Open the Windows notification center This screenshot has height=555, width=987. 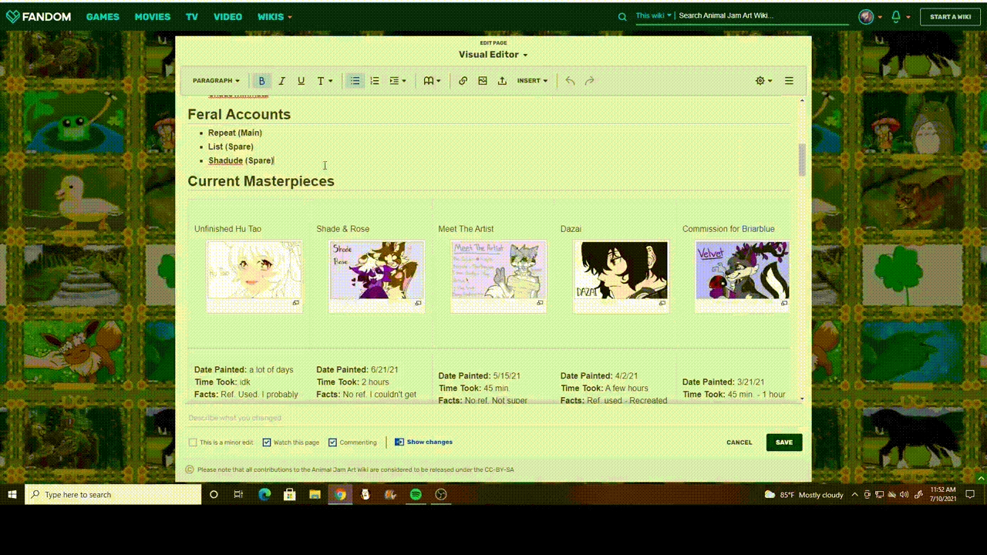point(971,494)
